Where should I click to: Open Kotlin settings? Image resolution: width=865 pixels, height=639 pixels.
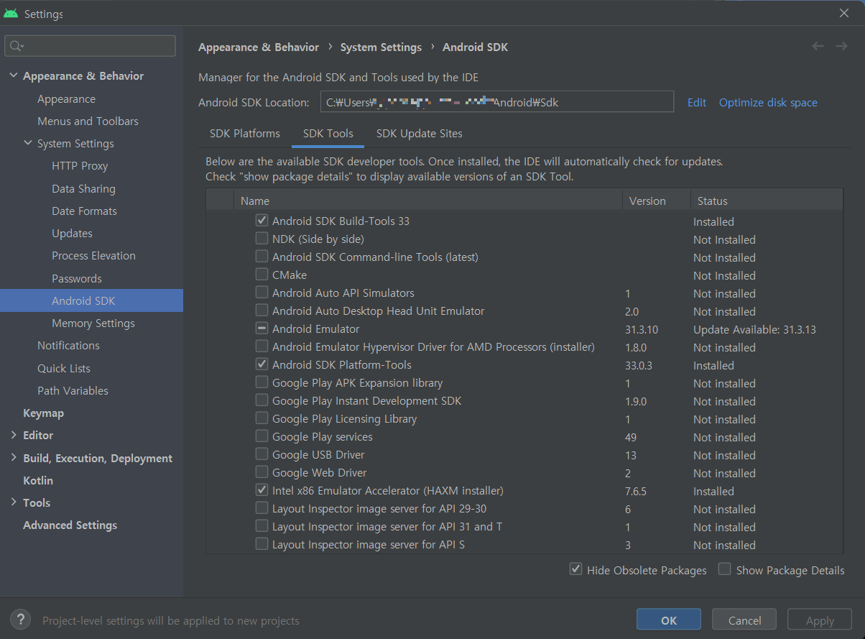pyautogui.click(x=38, y=480)
